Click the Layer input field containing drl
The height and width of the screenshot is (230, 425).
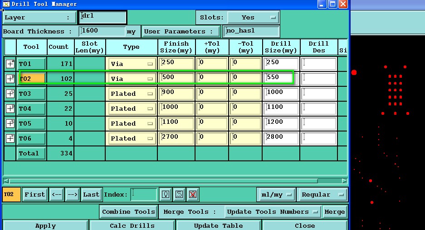(103, 17)
